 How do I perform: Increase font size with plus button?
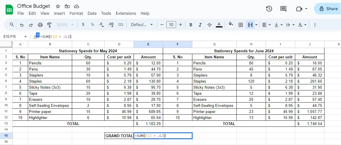point(180,25)
